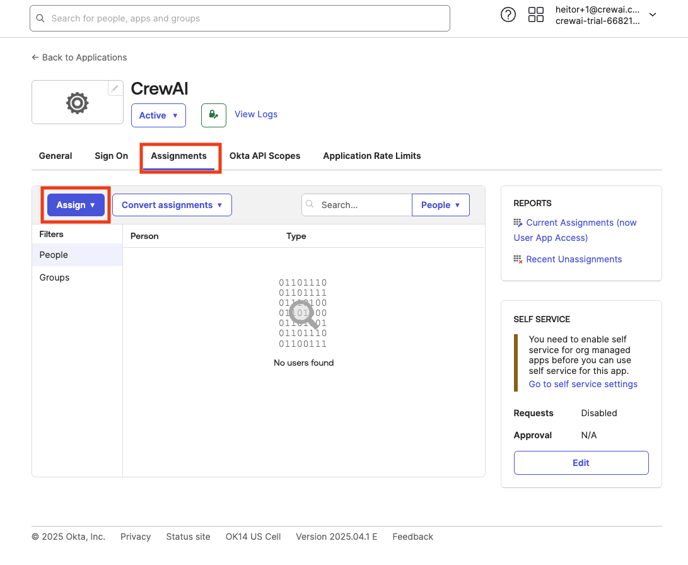Open the admin dashboard apps grid icon

pyautogui.click(x=535, y=15)
